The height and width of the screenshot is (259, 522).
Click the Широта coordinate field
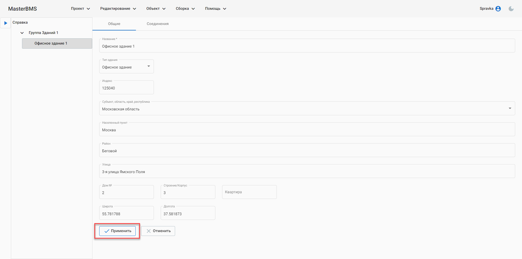[126, 214]
